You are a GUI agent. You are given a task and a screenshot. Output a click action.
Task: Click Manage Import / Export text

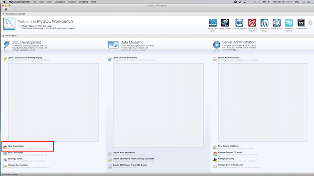[x=230, y=152]
